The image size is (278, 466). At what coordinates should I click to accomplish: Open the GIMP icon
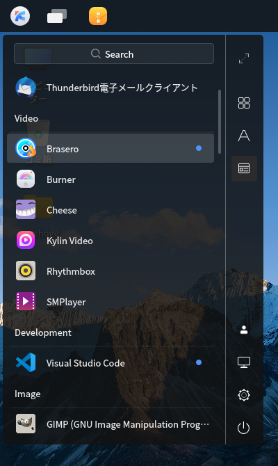pos(26,424)
